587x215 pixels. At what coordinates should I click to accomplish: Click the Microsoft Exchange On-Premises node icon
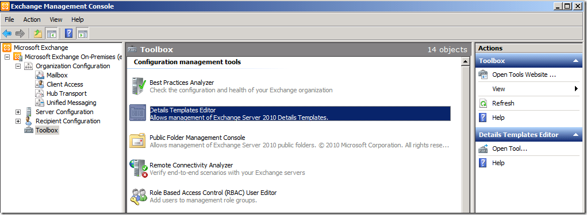coord(18,57)
